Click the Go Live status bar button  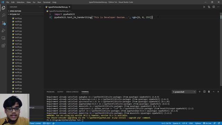[x=207, y=123]
